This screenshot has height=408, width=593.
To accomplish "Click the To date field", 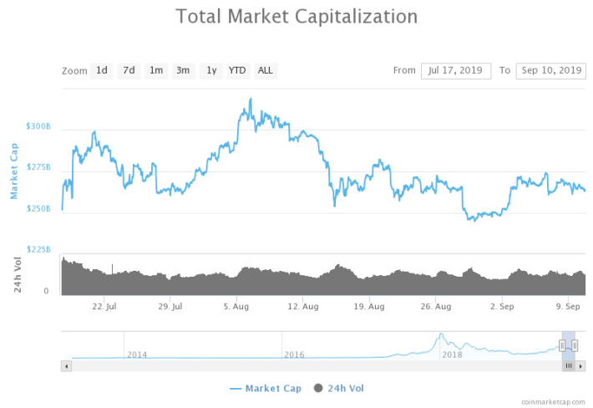I will click(551, 71).
